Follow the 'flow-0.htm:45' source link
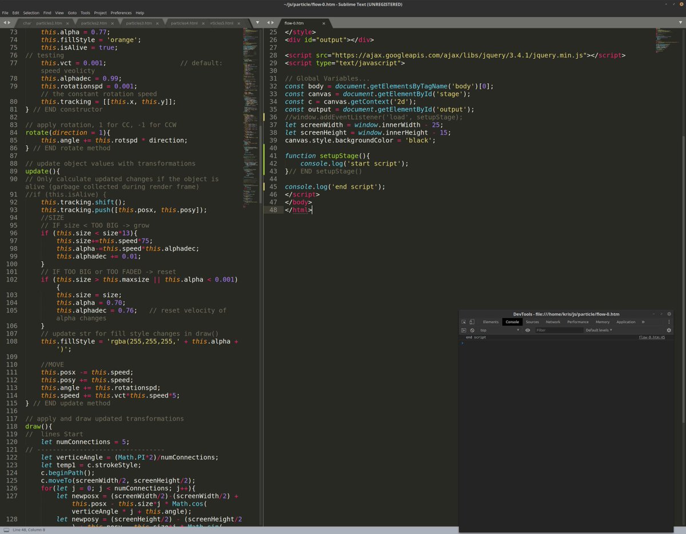 coord(652,338)
